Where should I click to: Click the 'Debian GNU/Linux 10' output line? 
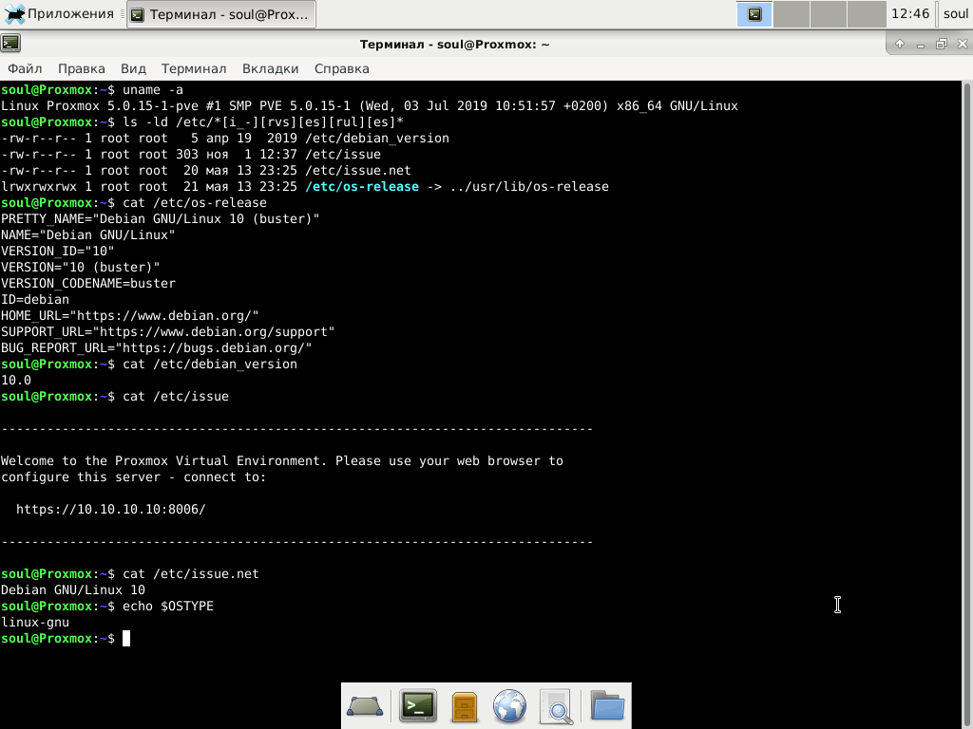[72, 590]
